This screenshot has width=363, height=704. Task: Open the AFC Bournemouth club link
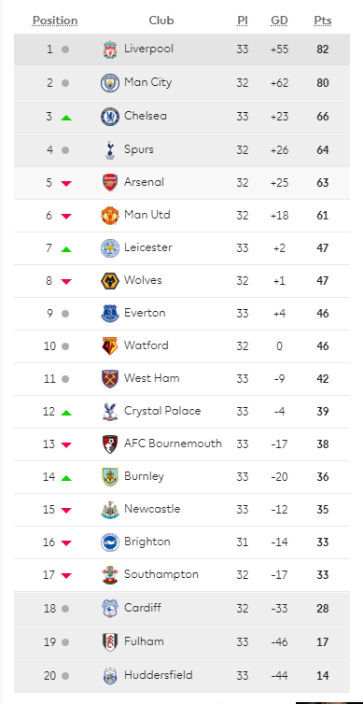click(173, 444)
